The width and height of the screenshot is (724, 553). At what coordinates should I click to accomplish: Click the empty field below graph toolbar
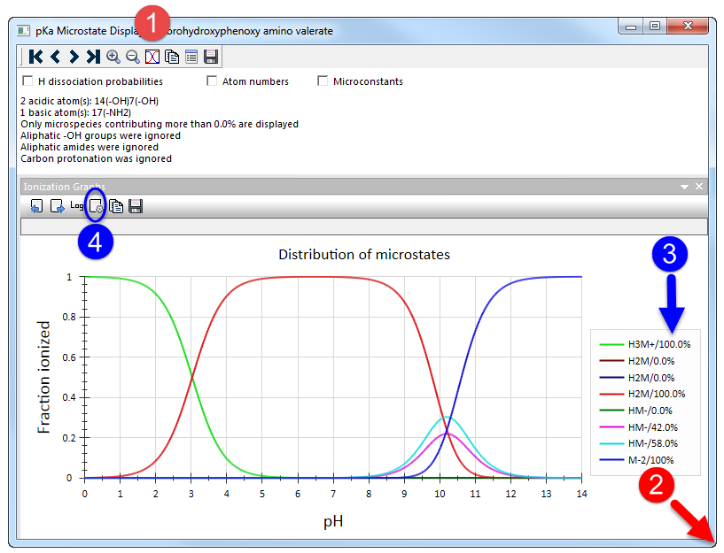pos(364,227)
